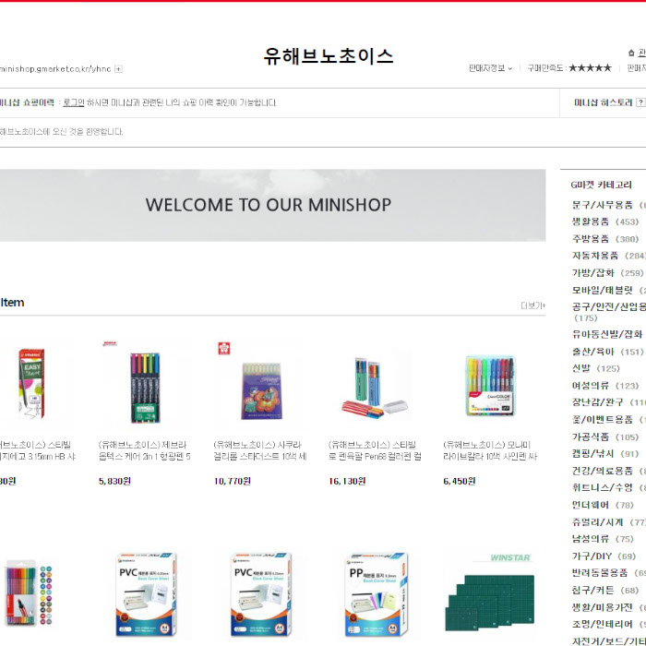Click the 로그인 login link
This screenshot has width=646, height=646.
coord(73,102)
